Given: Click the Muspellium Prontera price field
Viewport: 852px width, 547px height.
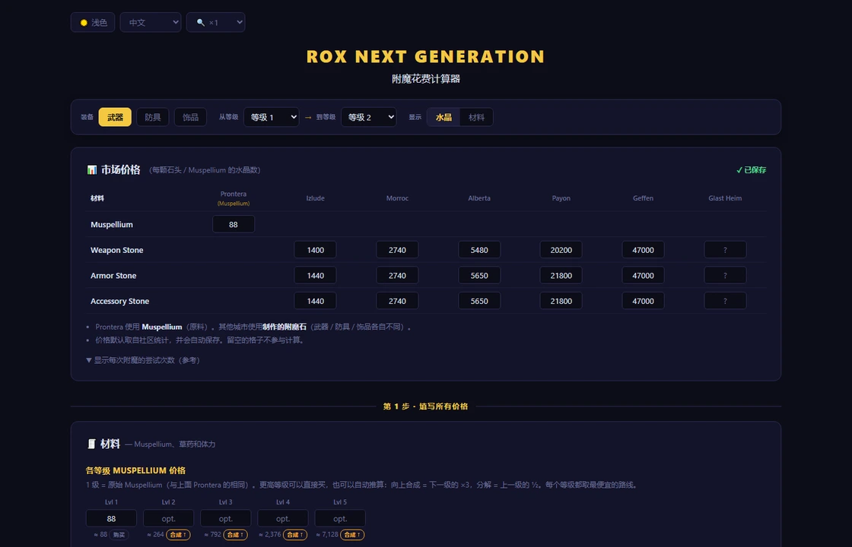Looking at the screenshot, I should tap(234, 224).
